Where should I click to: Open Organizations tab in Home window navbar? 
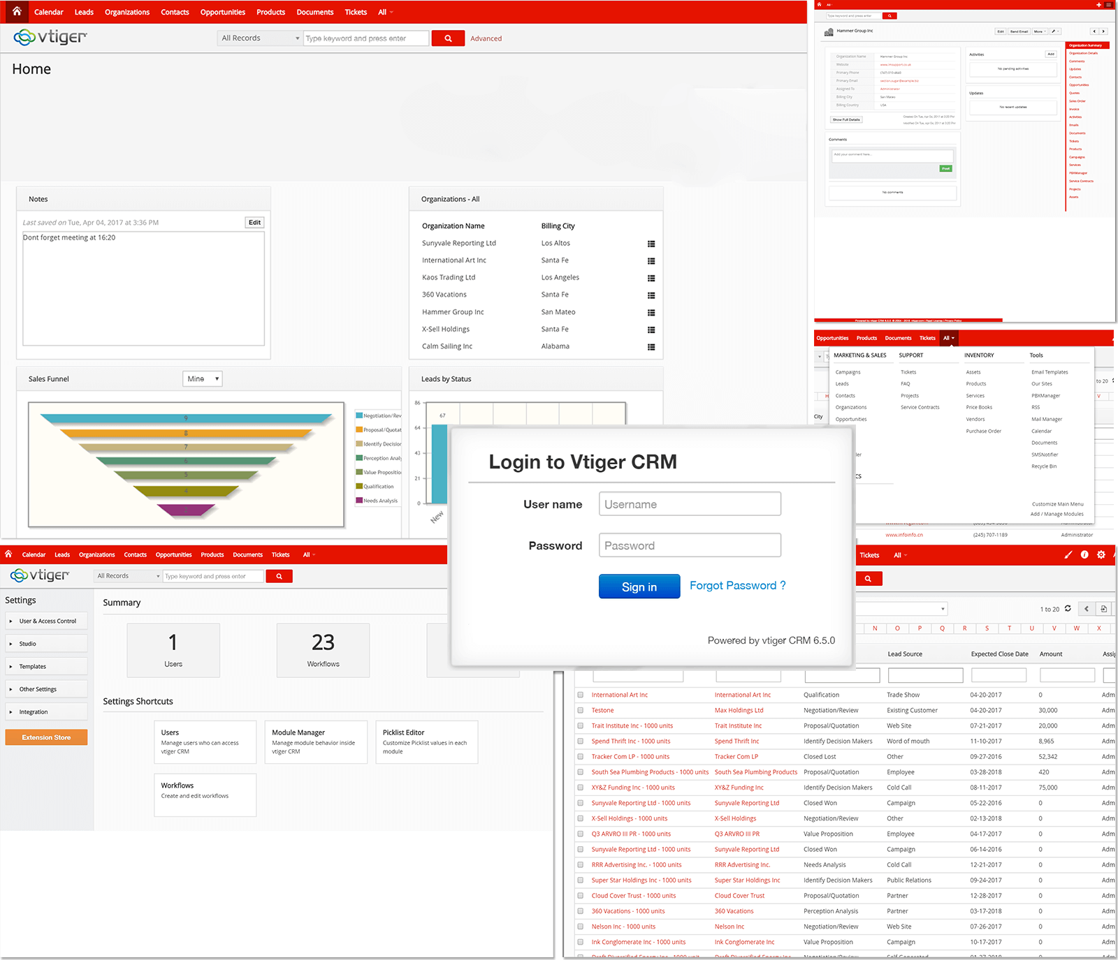click(x=127, y=12)
